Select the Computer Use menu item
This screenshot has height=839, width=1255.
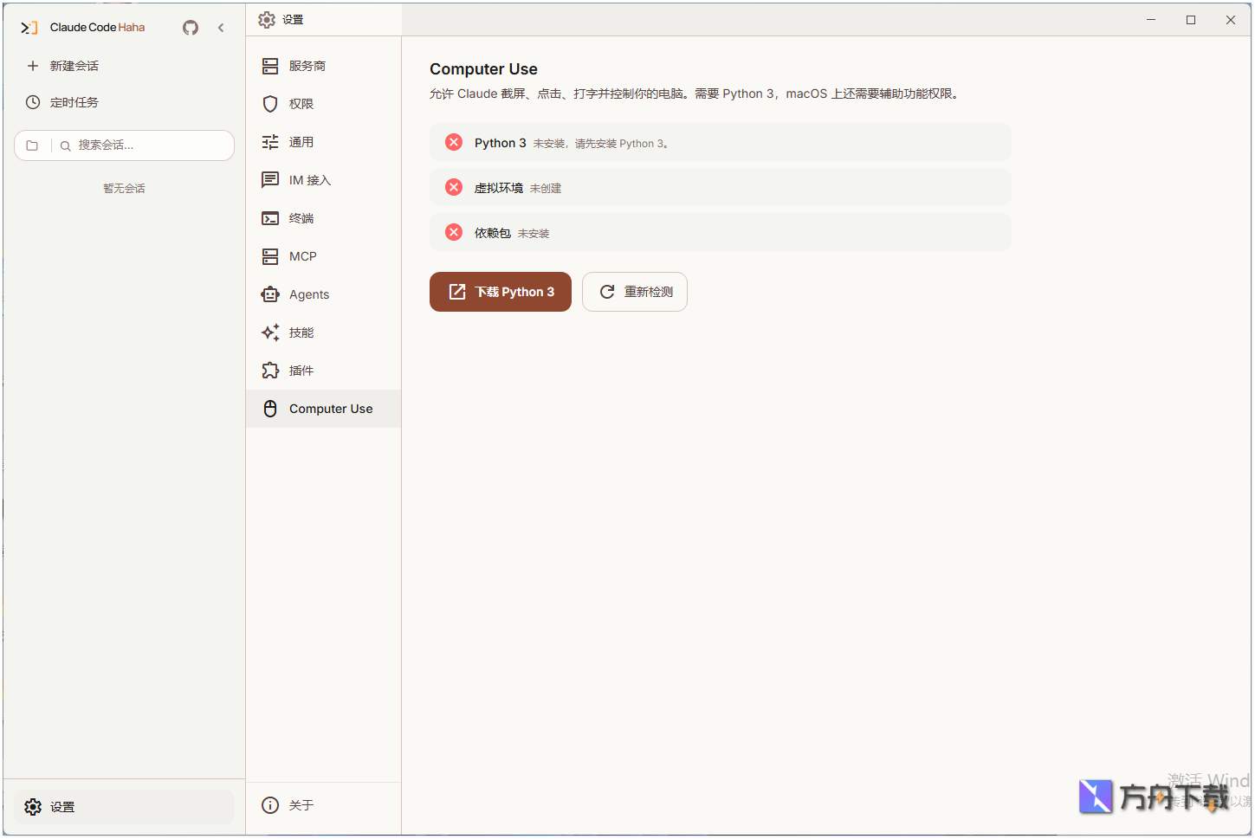click(x=330, y=409)
